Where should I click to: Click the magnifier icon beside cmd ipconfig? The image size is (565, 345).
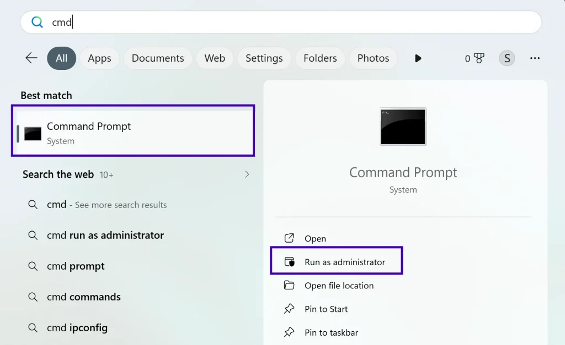pyautogui.click(x=33, y=327)
